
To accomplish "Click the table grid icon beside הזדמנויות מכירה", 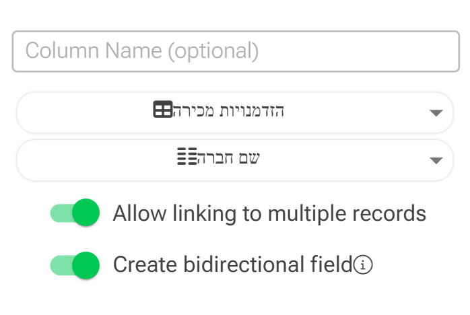I will (x=163, y=110).
